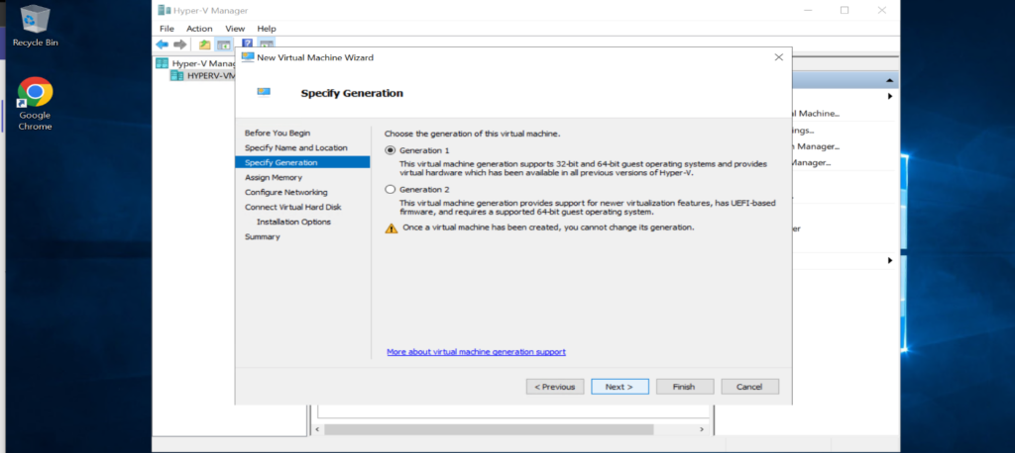The image size is (1015, 453).
Task: Expand the first submenu arrow in Actions pane
Action: pos(890,96)
